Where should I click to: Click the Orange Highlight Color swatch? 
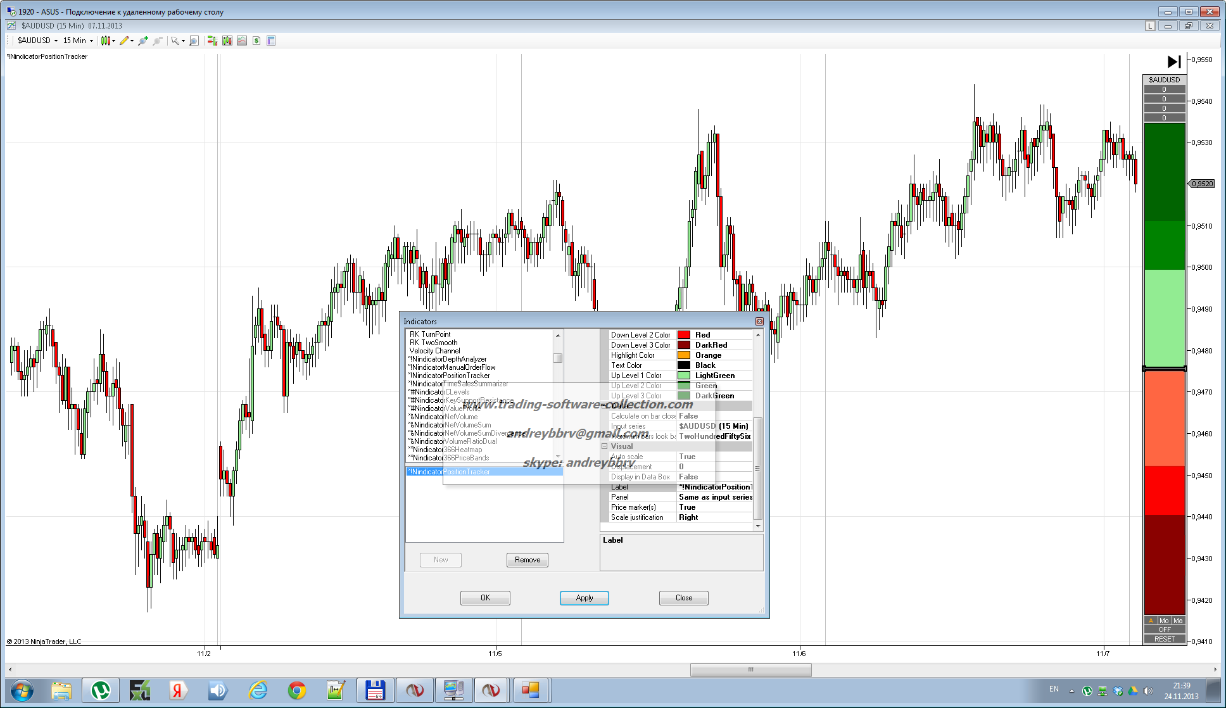(684, 355)
